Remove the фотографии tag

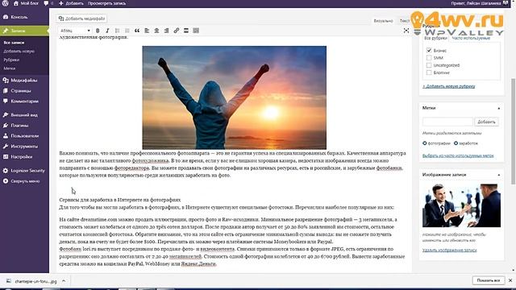(x=425, y=143)
